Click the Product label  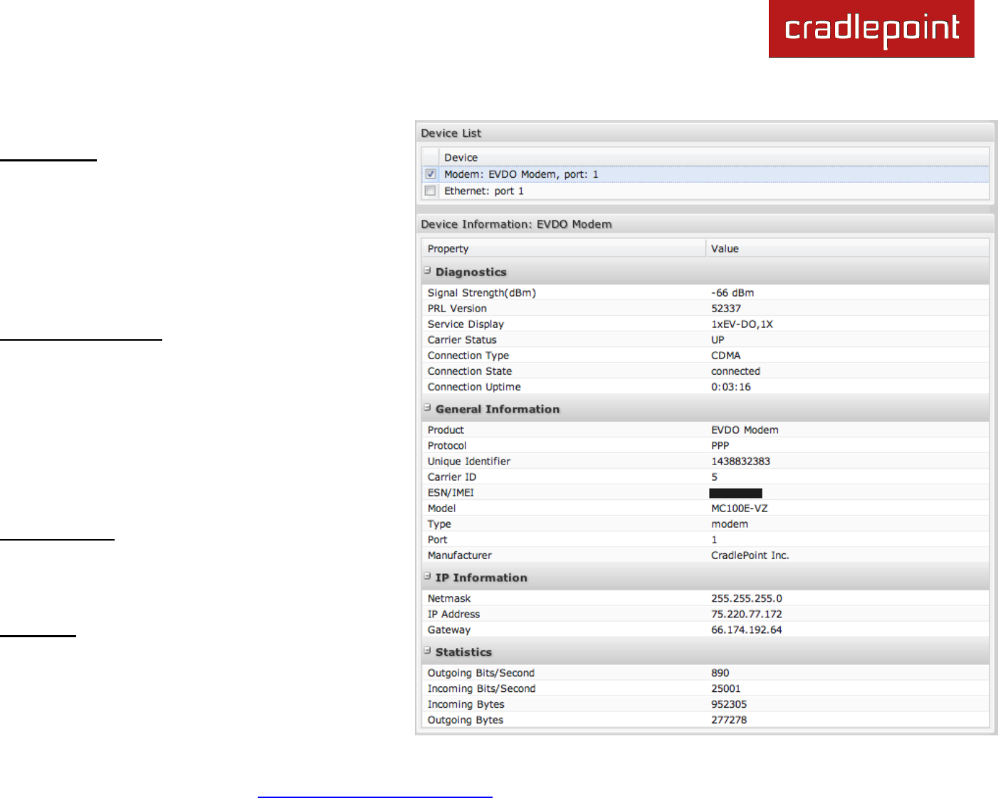click(446, 430)
